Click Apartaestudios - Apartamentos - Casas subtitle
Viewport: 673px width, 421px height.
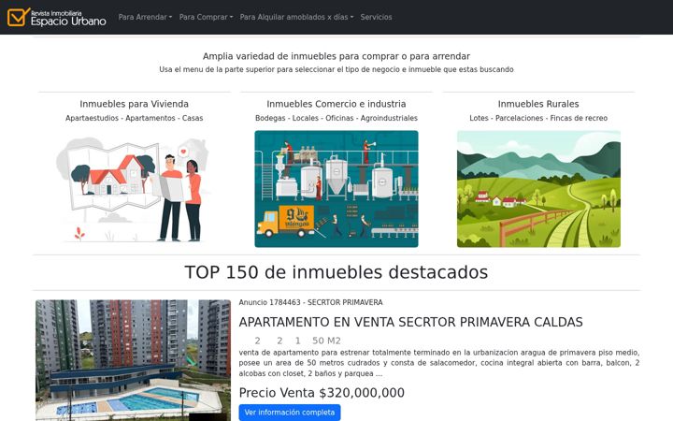[x=135, y=118]
